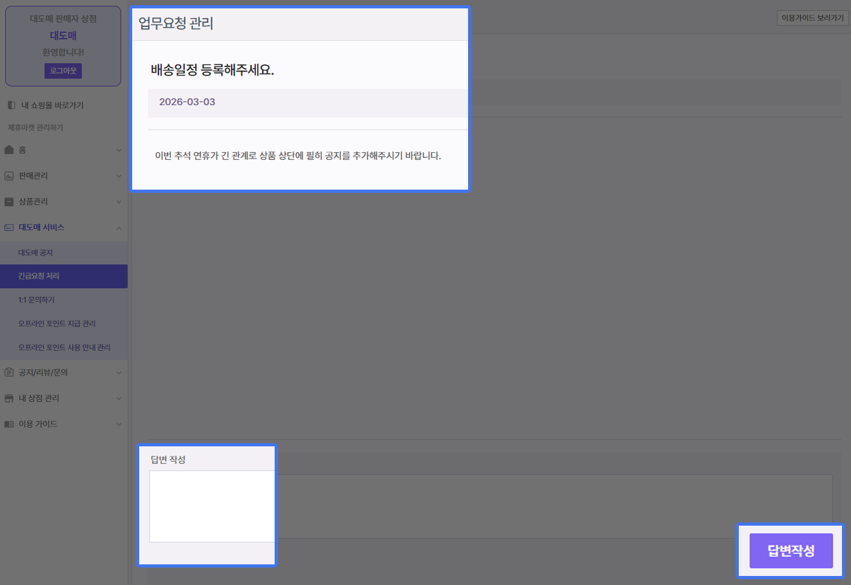The width and height of the screenshot is (851, 585).
Task: Click the home icon beside 홈
Action: (x=9, y=150)
